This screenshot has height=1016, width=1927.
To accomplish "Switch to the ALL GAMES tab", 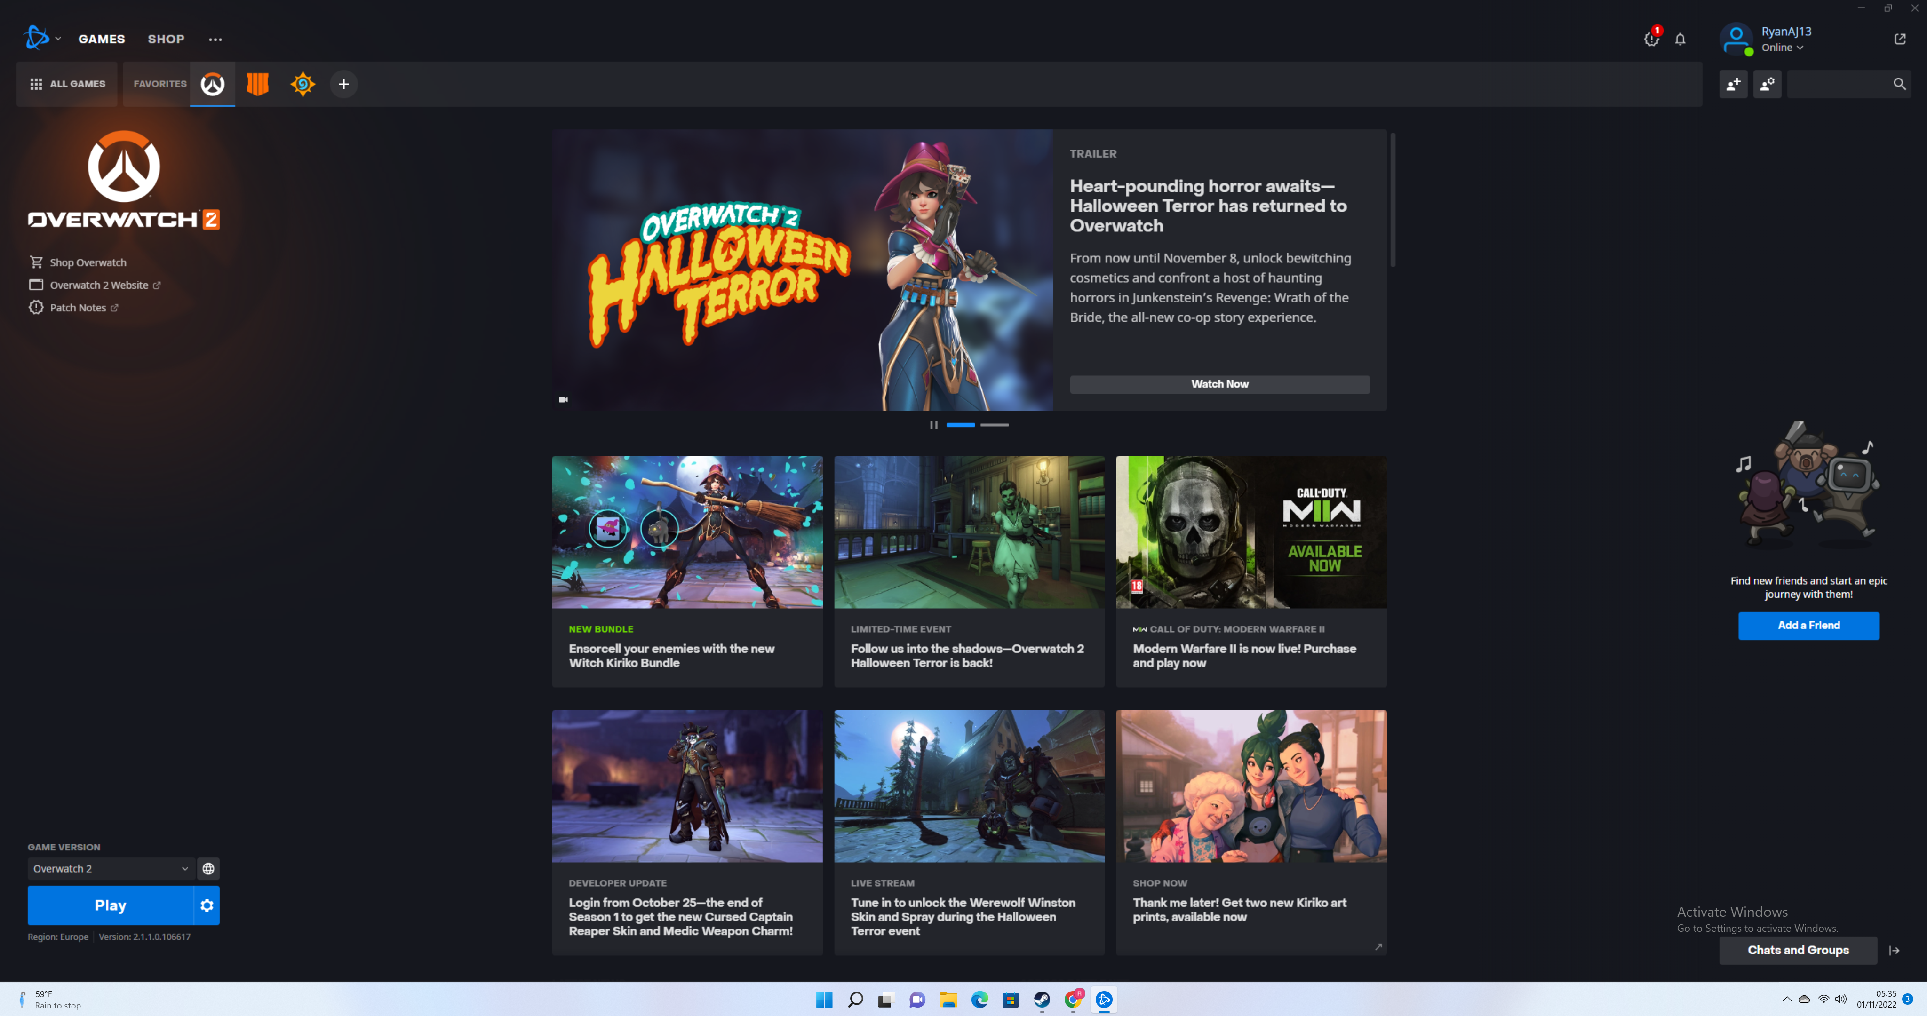I will coord(67,84).
